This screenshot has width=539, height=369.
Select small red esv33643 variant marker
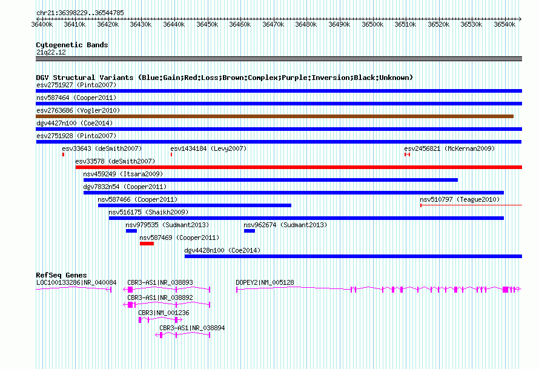tap(63, 155)
